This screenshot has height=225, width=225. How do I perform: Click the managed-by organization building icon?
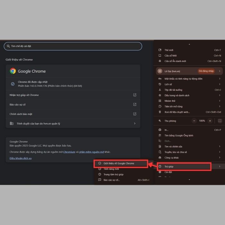[12, 123]
